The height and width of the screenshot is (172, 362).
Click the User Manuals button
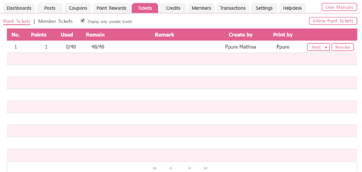[x=339, y=7]
